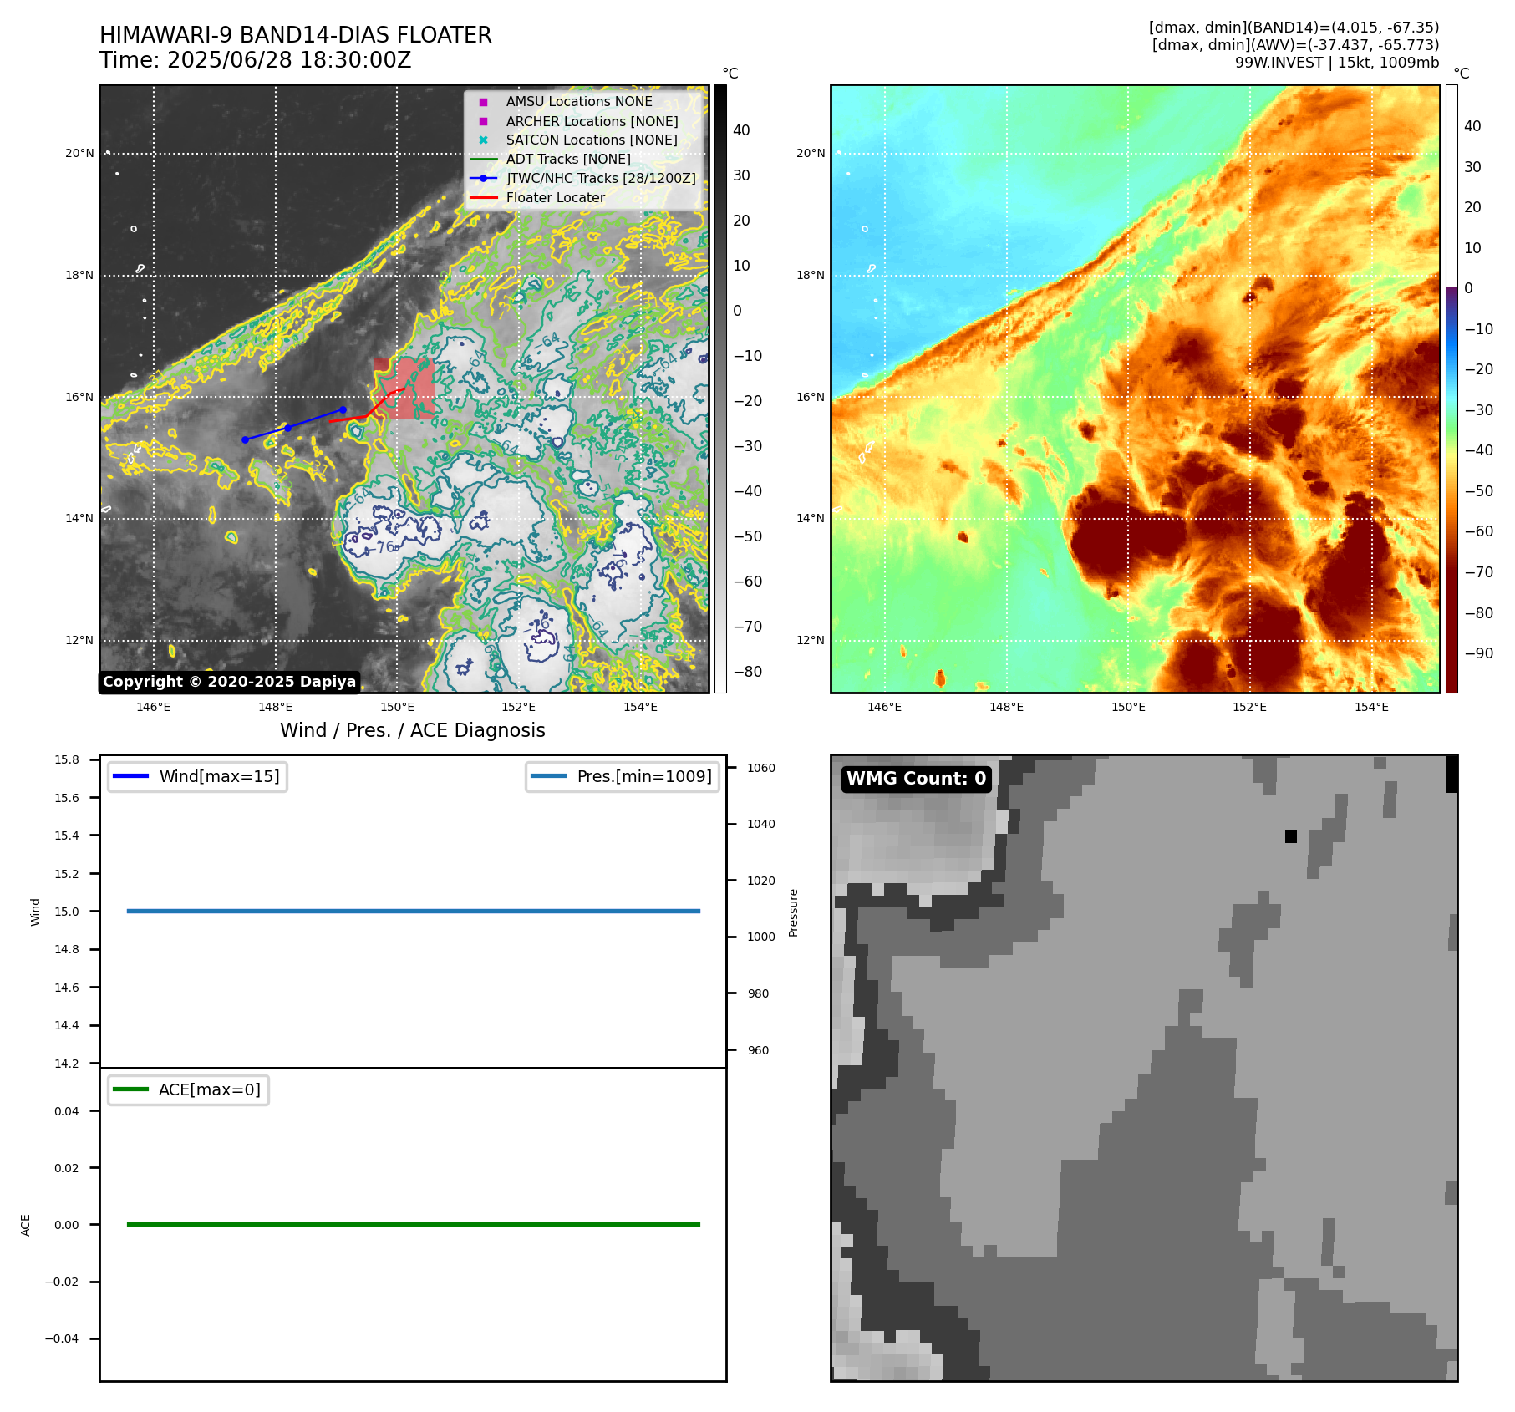Click the 99W.INVEST | 15kt, 1009mb label
Image resolution: width=1515 pixels, height=1412 pixels.
click(x=1337, y=63)
